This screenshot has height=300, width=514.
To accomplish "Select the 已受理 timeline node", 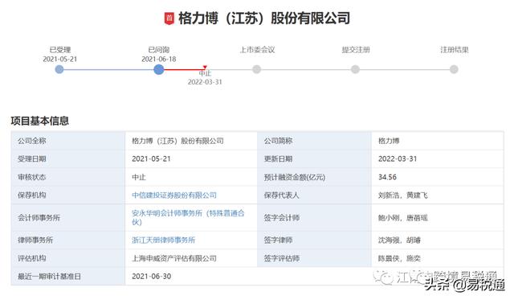I will (59, 70).
